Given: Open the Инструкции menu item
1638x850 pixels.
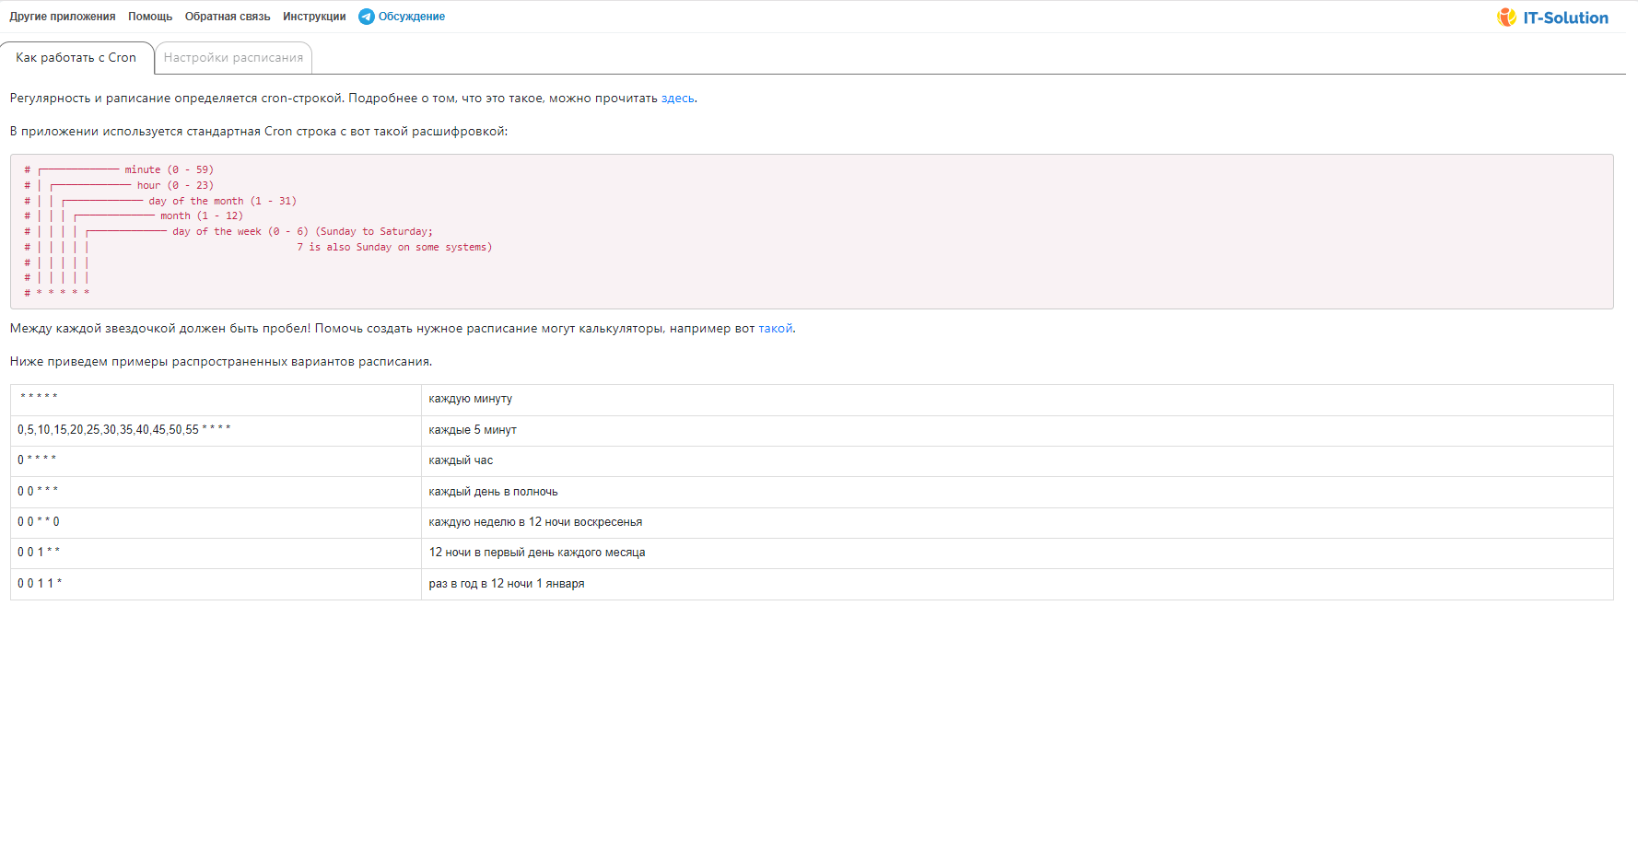Looking at the screenshot, I should click(x=314, y=17).
